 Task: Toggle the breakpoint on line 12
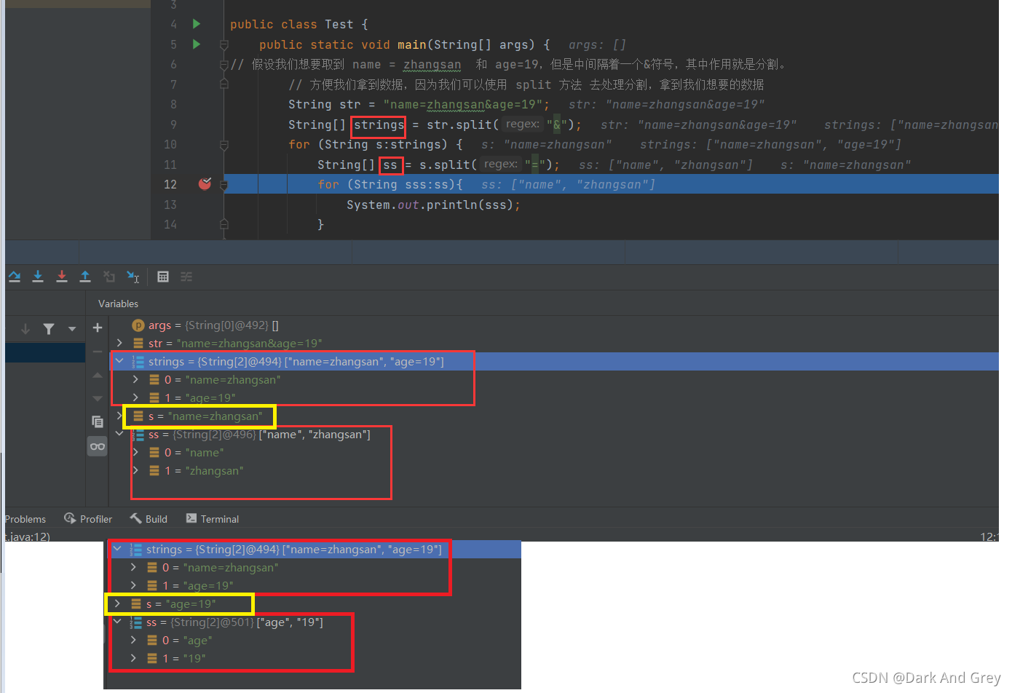(205, 183)
